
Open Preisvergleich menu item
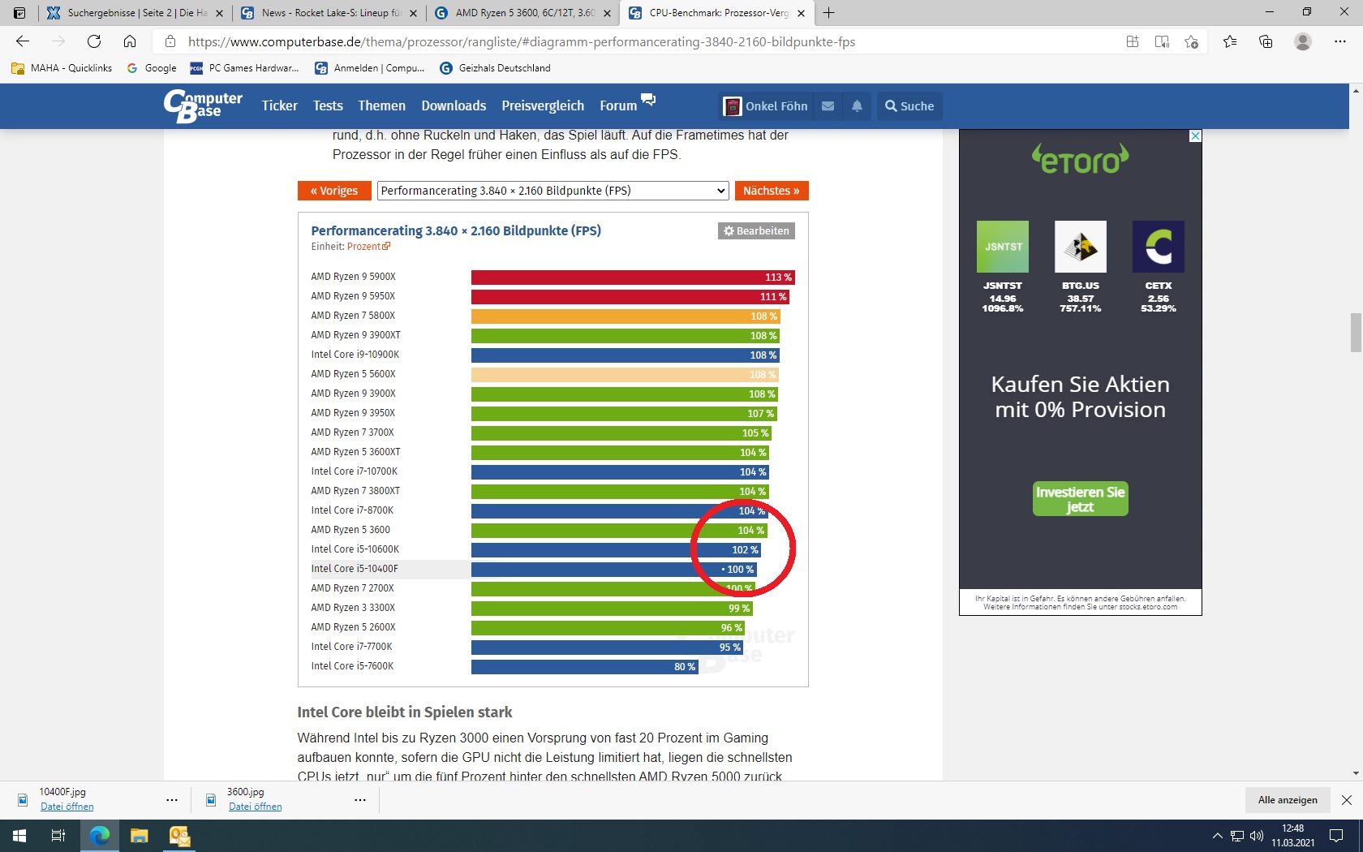(543, 106)
